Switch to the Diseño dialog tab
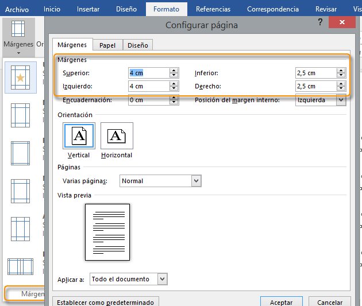 [x=138, y=45]
